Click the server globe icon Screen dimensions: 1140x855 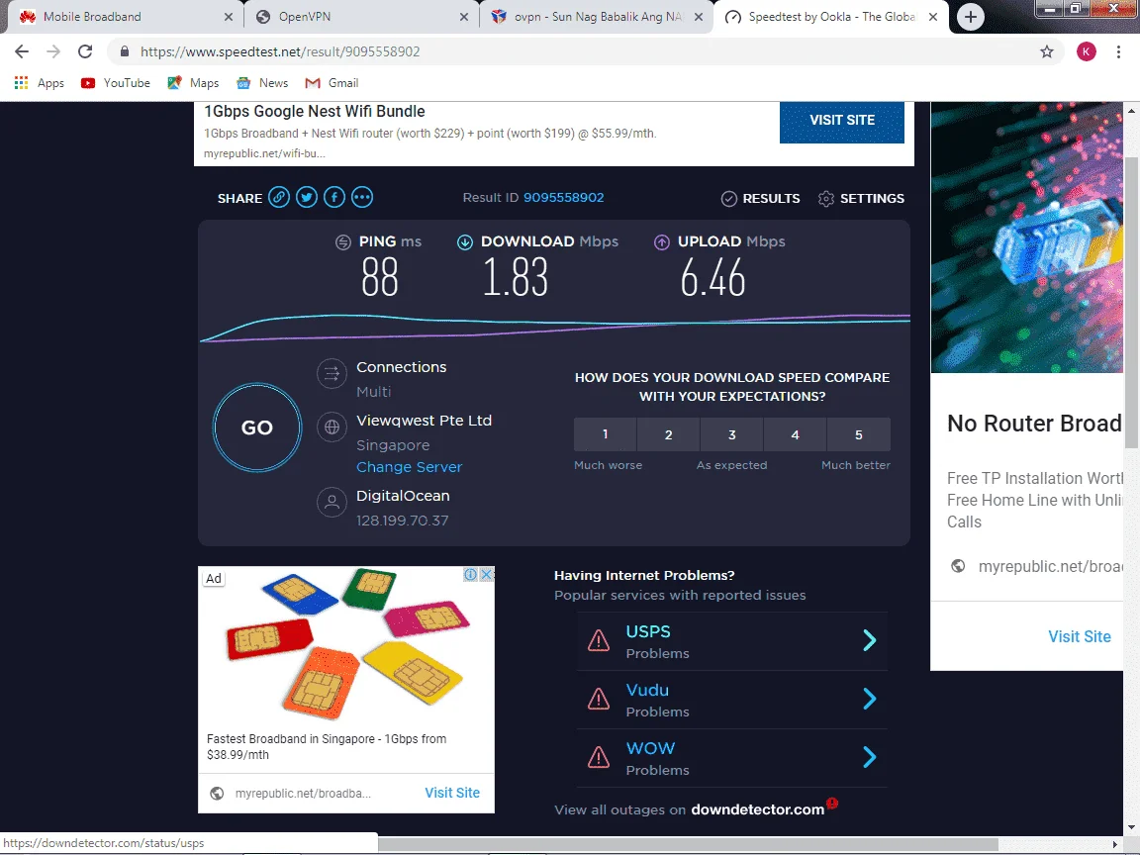click(332, 427)
